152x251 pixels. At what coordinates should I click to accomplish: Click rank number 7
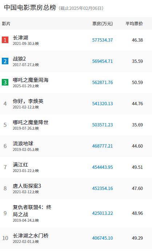pos(5,167)
